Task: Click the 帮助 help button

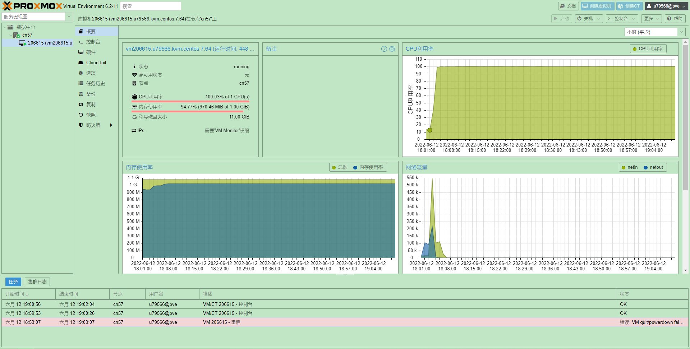Action: click(675, 19)
